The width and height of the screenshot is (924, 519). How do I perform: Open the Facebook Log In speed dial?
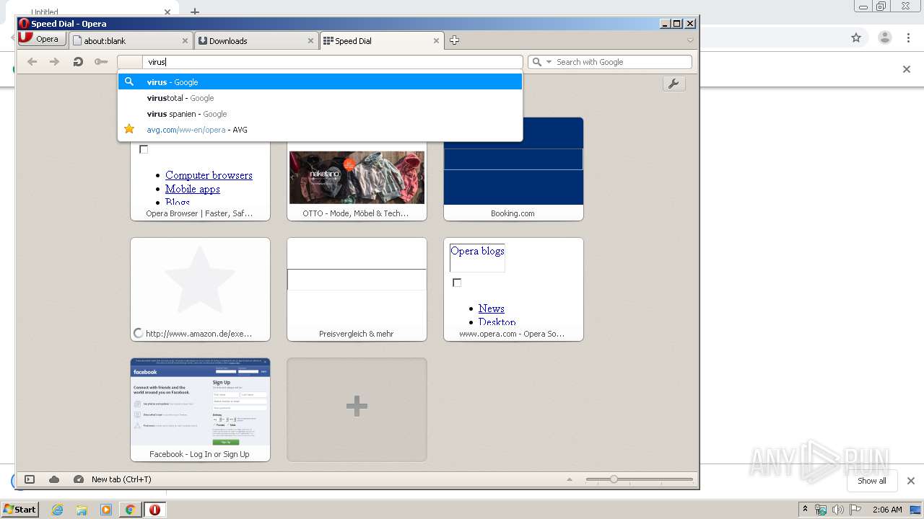tap(200, 409)
